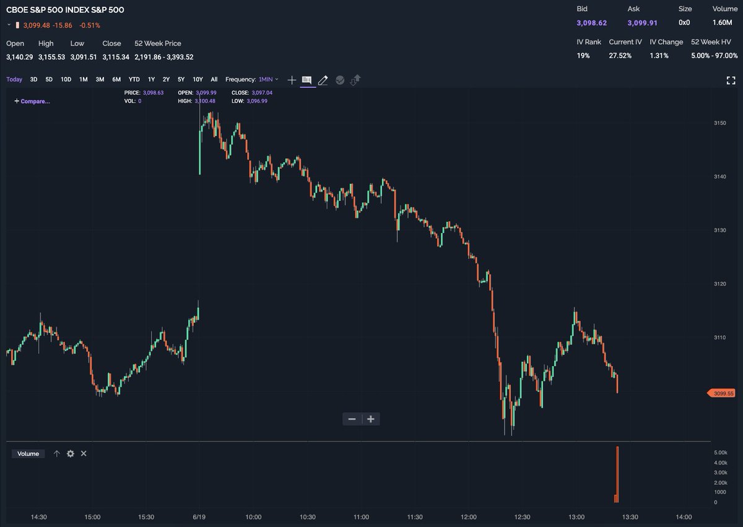Click the High value 3,155.53
Screen dimensions: 743x527
[x=51, y=57]
